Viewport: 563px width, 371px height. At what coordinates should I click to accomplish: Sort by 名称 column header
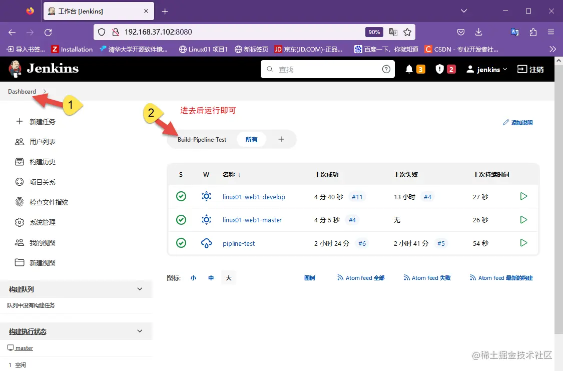(232, 175)
